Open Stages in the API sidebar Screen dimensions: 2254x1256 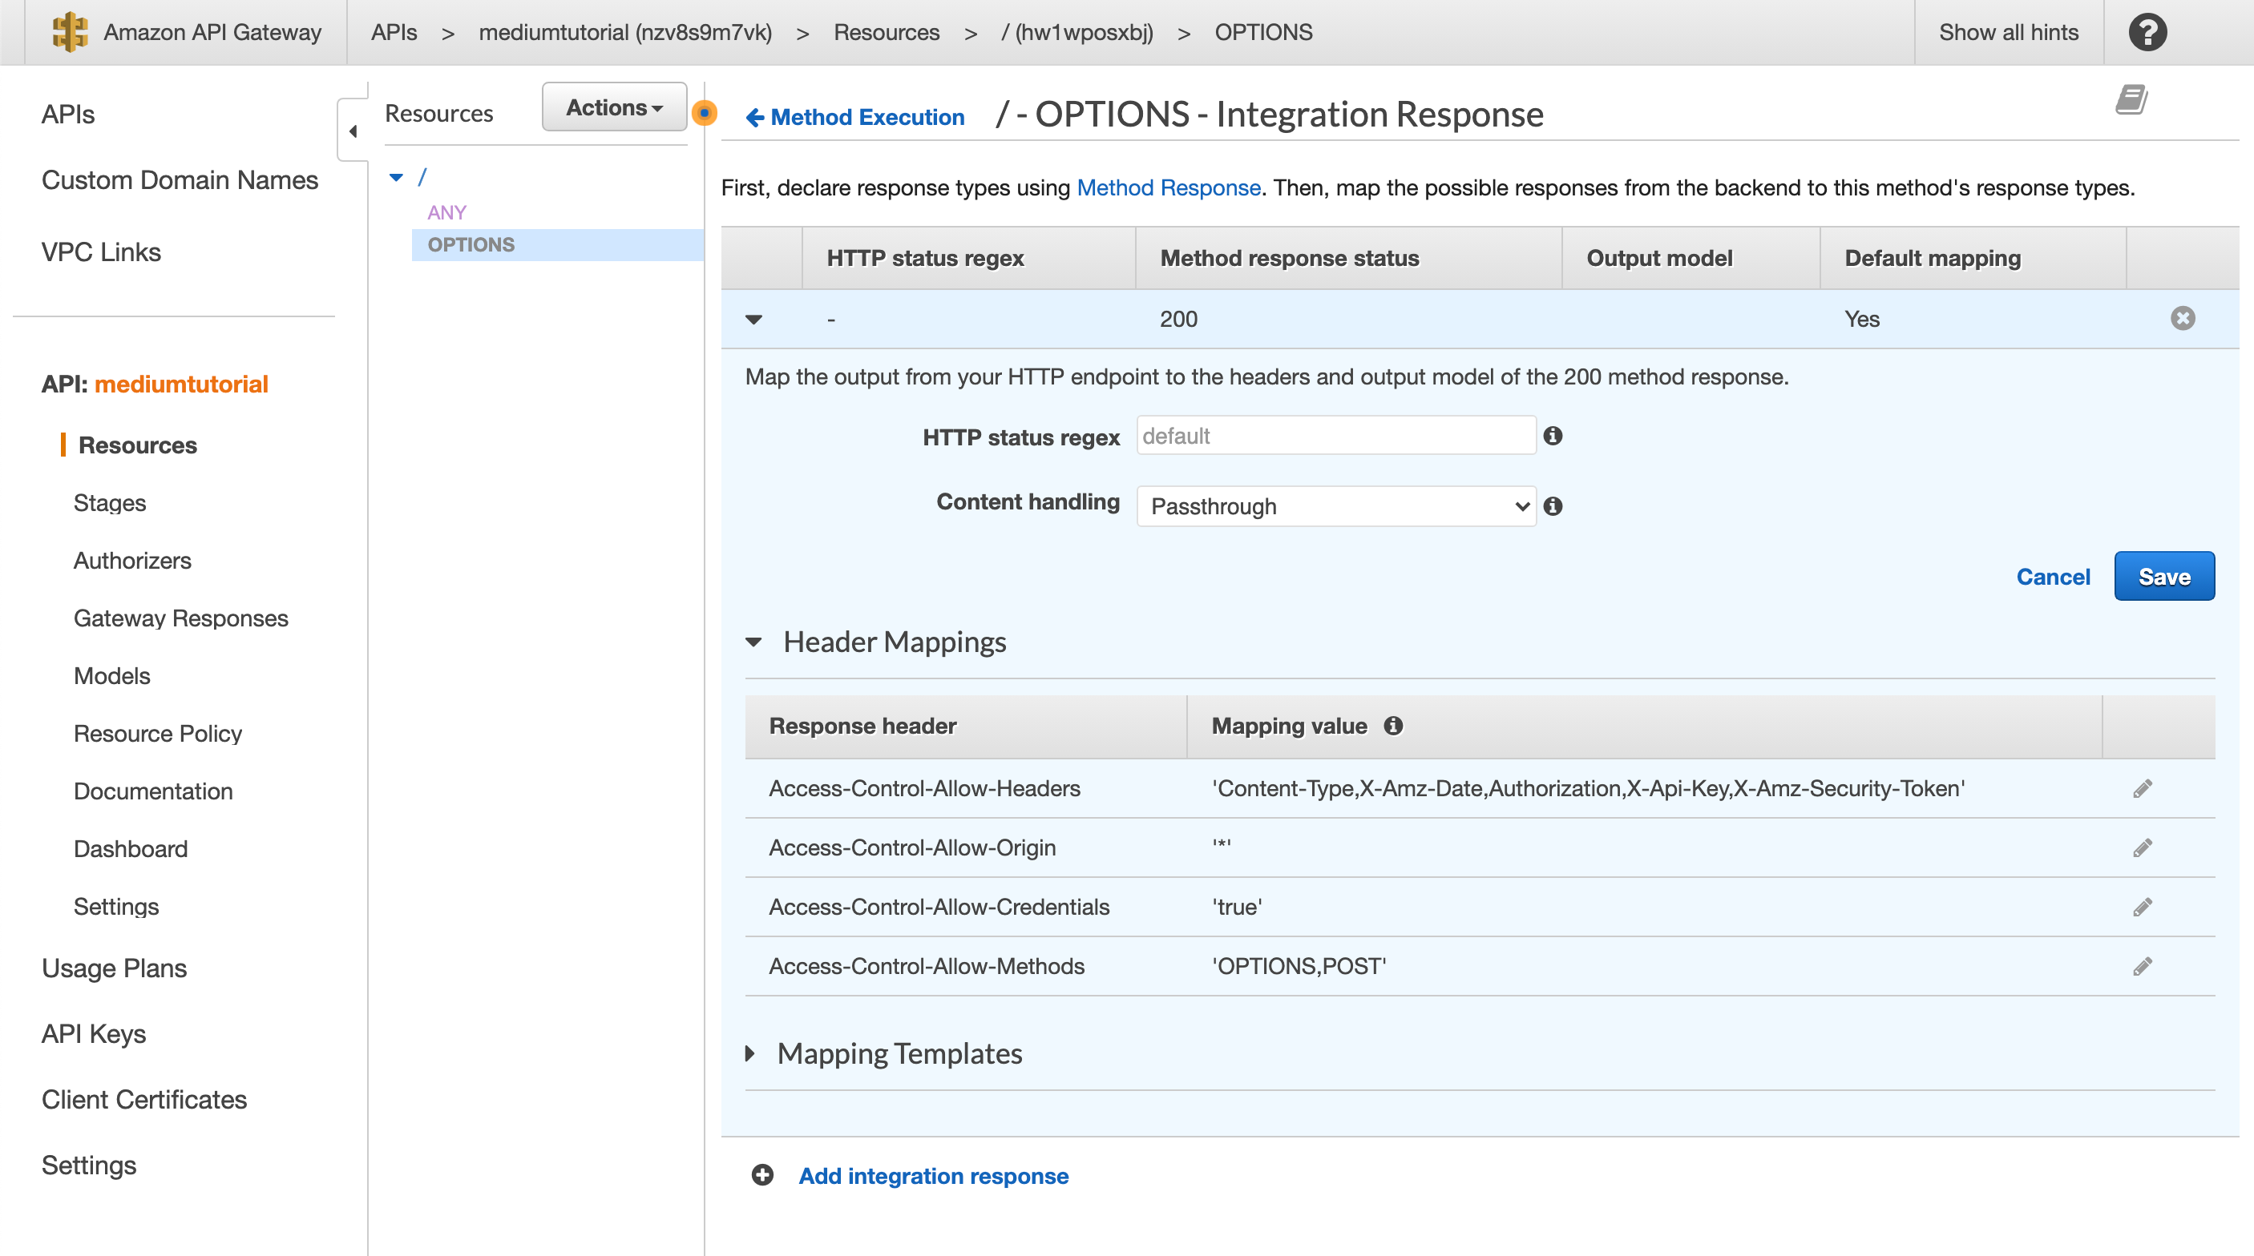click(x=109, y=503)
